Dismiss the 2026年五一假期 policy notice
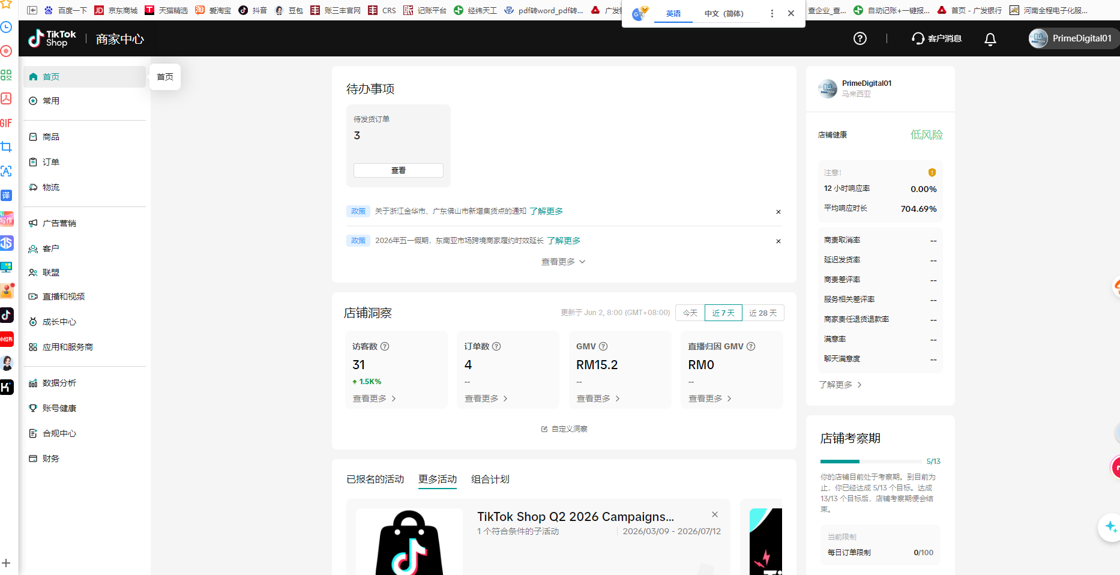The image size is (1120, 575). click(778, 241)
